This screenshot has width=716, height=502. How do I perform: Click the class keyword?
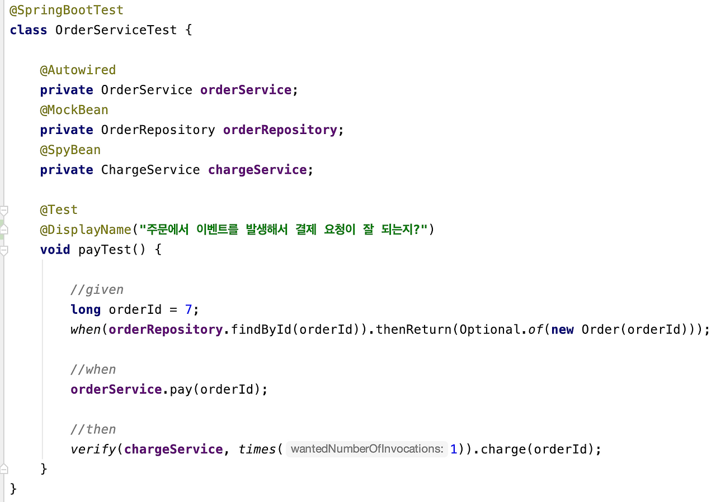[29, 30]
